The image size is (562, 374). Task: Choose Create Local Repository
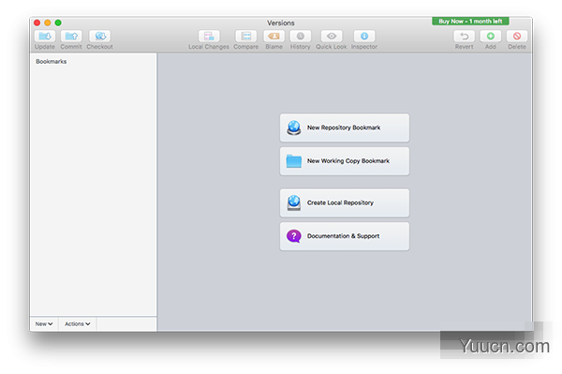[345, 203]
